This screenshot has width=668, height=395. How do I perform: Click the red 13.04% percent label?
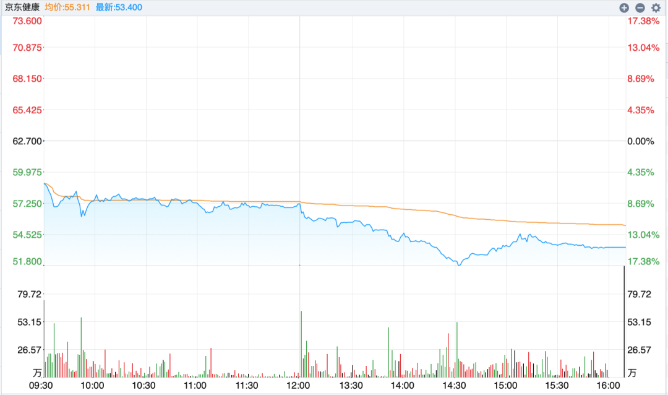[x=643, y=47]
